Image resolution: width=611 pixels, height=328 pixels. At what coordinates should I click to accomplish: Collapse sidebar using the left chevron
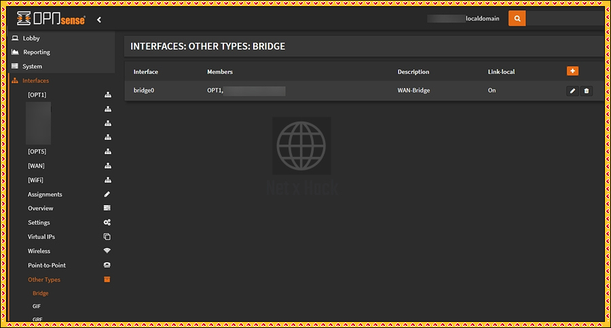click(99, 20)
